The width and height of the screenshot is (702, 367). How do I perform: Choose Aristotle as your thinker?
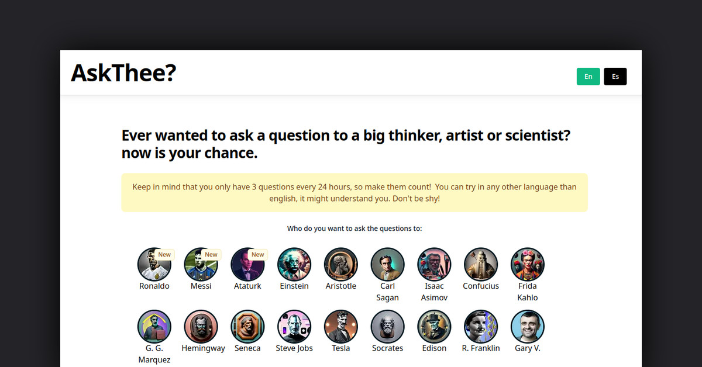pyautogui.click(x=340, y=264)
